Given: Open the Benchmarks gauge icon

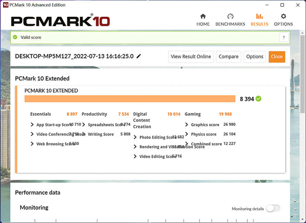Looking at the screenshot, I should tap(230, 16).
